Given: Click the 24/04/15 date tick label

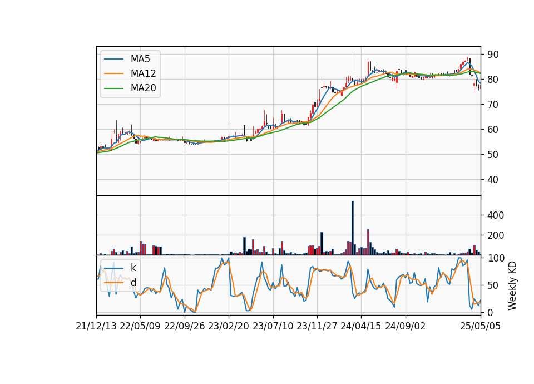Looking at the screenshot, I should (x=361, y=326).
